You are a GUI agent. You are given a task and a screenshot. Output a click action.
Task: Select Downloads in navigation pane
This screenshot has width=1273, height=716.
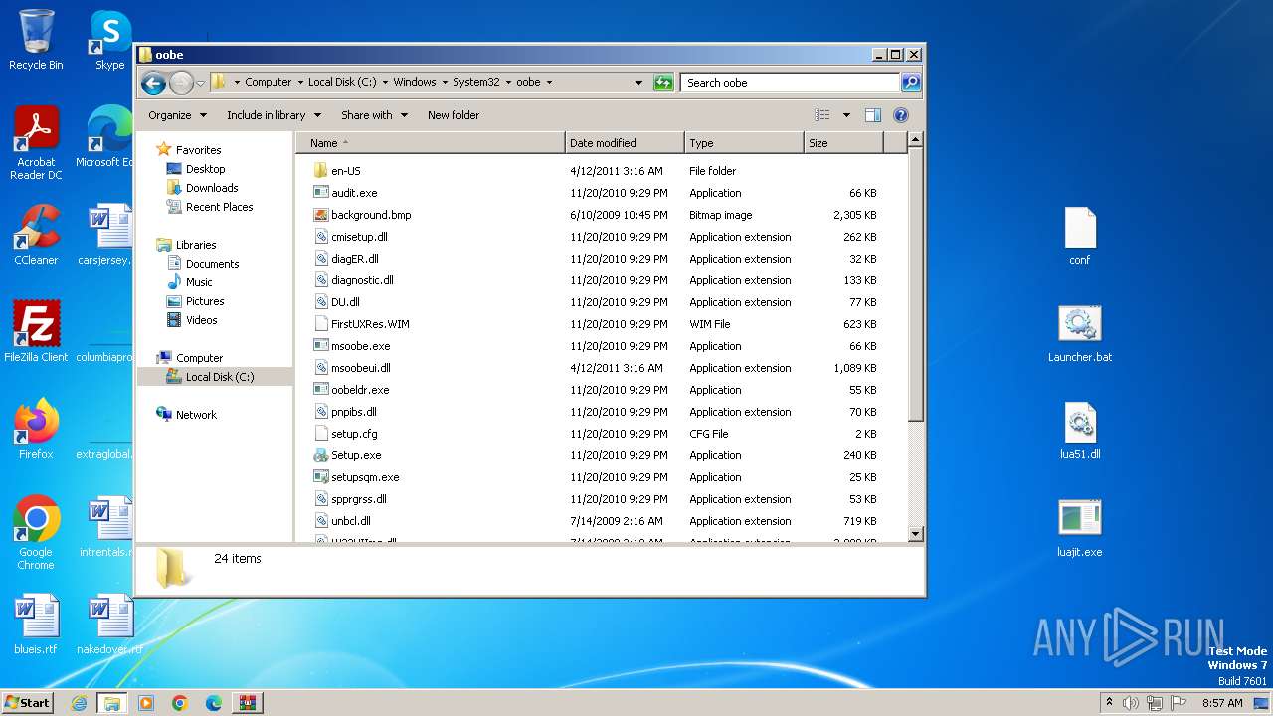pyautogui.click(x=212, y=188)
